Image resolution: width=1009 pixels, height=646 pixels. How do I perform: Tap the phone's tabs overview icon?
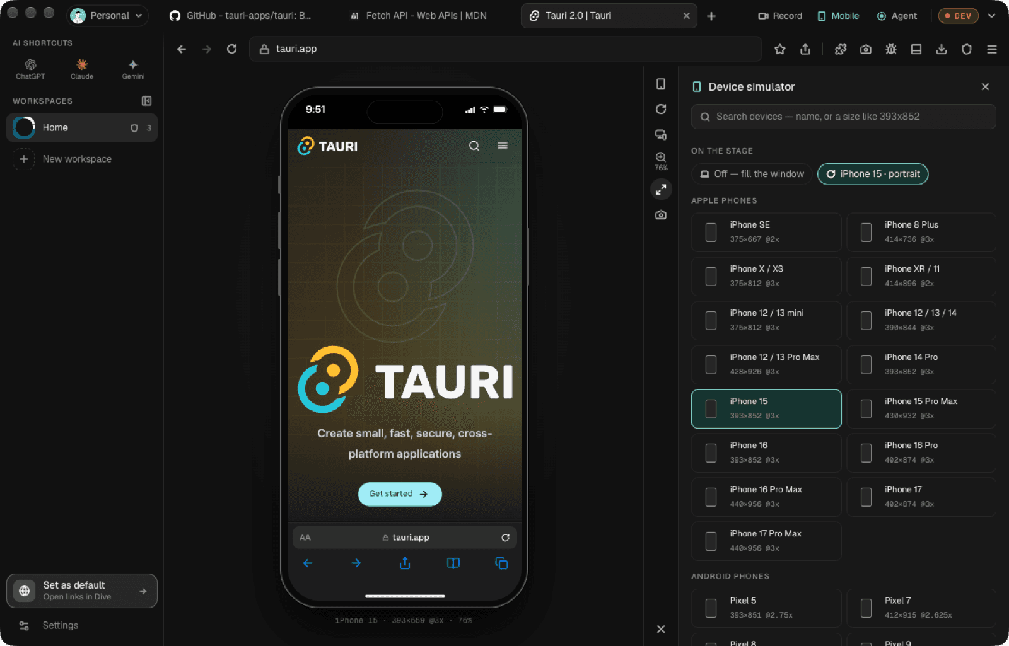[501, 563]
